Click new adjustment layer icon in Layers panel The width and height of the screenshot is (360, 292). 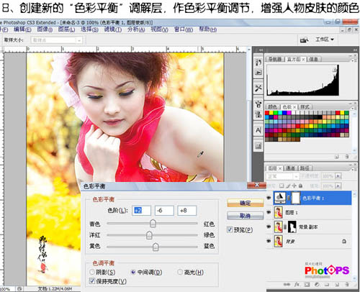click(317, 284)
